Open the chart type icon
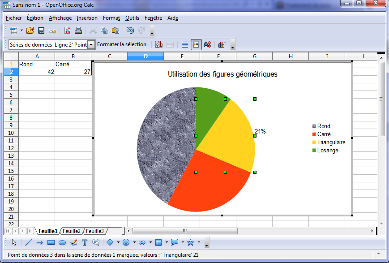Image resolution: width=389 pixels, height=263 pixels. (x=158, y=44)
